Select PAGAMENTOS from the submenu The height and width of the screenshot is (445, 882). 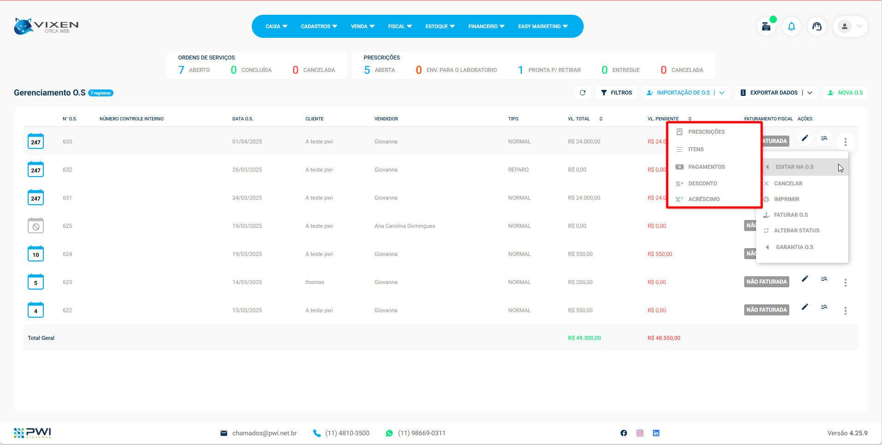[x=706, y=167]
